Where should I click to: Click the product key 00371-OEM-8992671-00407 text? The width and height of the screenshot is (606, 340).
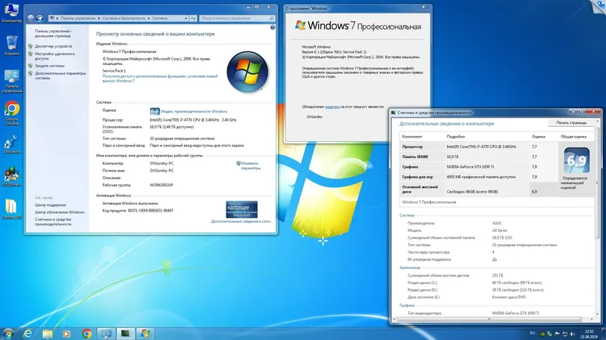point(150,211)
